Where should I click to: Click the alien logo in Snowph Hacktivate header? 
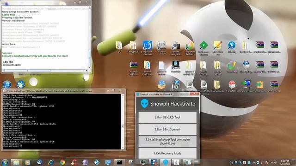(144, 103)
